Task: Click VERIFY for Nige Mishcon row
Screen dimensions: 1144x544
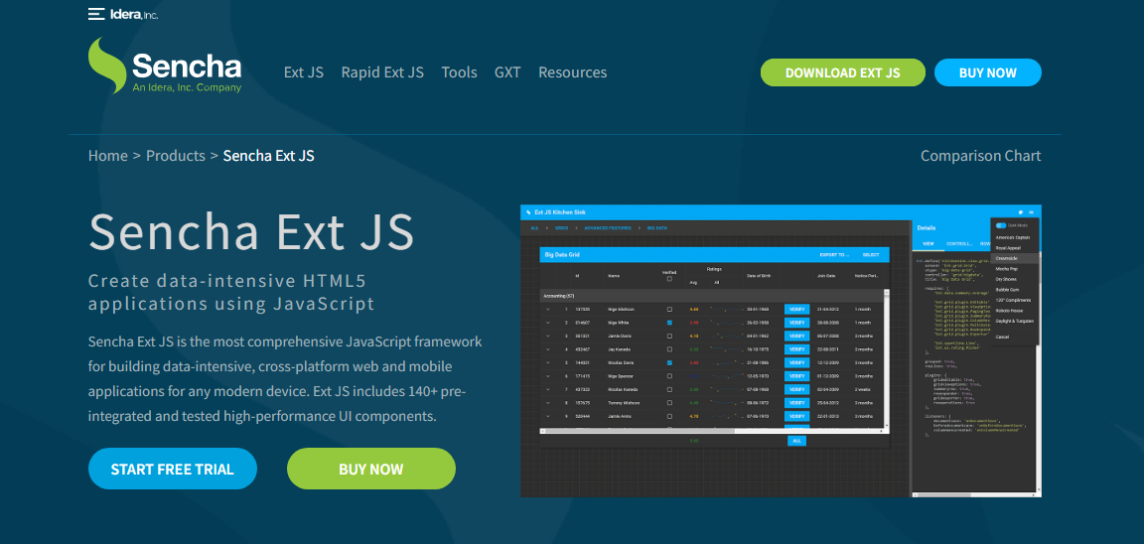Action: [x=796, y=309]
